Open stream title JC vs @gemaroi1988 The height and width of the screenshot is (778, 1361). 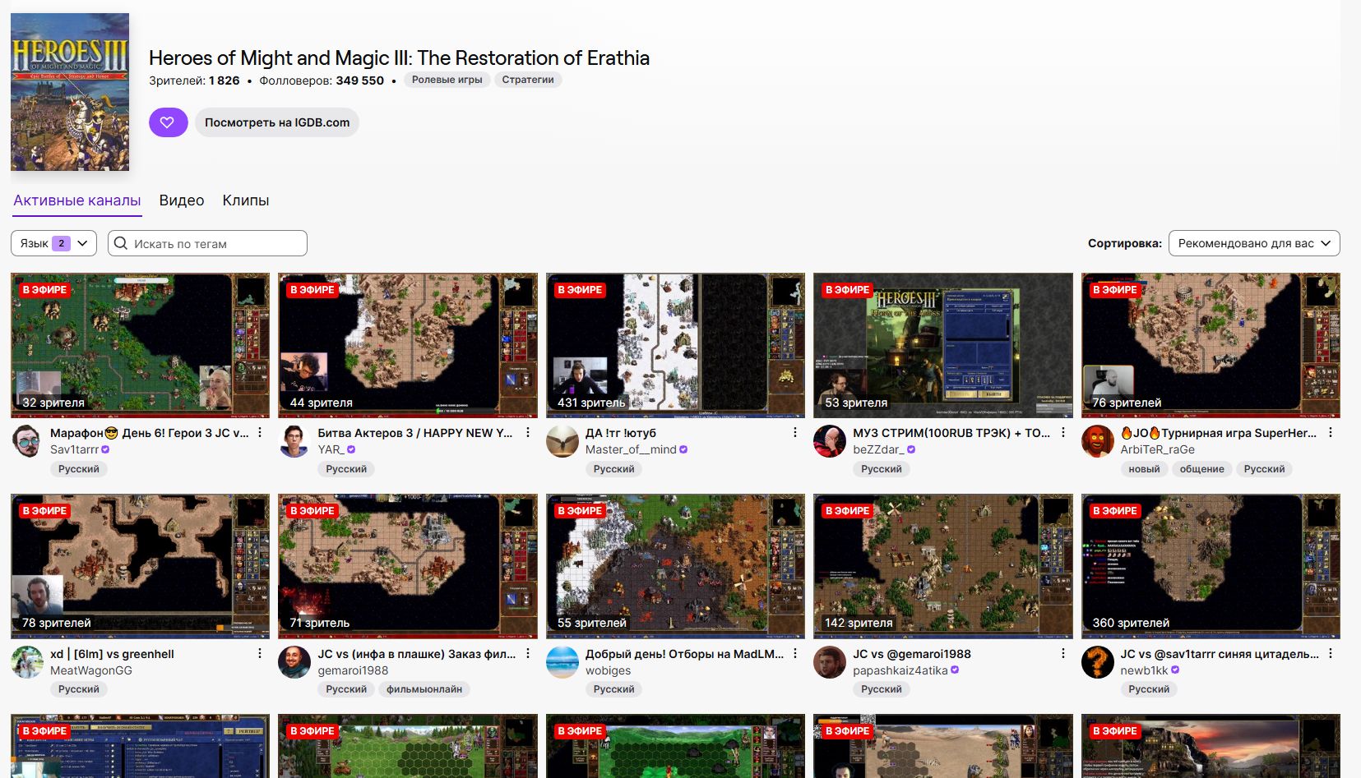pyautogui.click(x=912, y=654)
